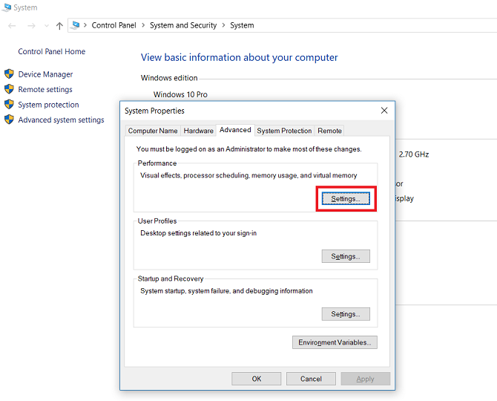Screen dimensions: 497x401
Task: Cancel the System Properties dialog
Action: 311,379
